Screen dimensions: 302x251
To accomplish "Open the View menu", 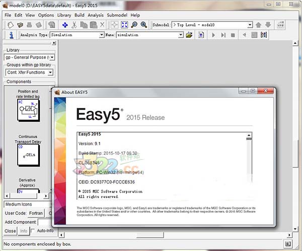I will tap(30, 15).
